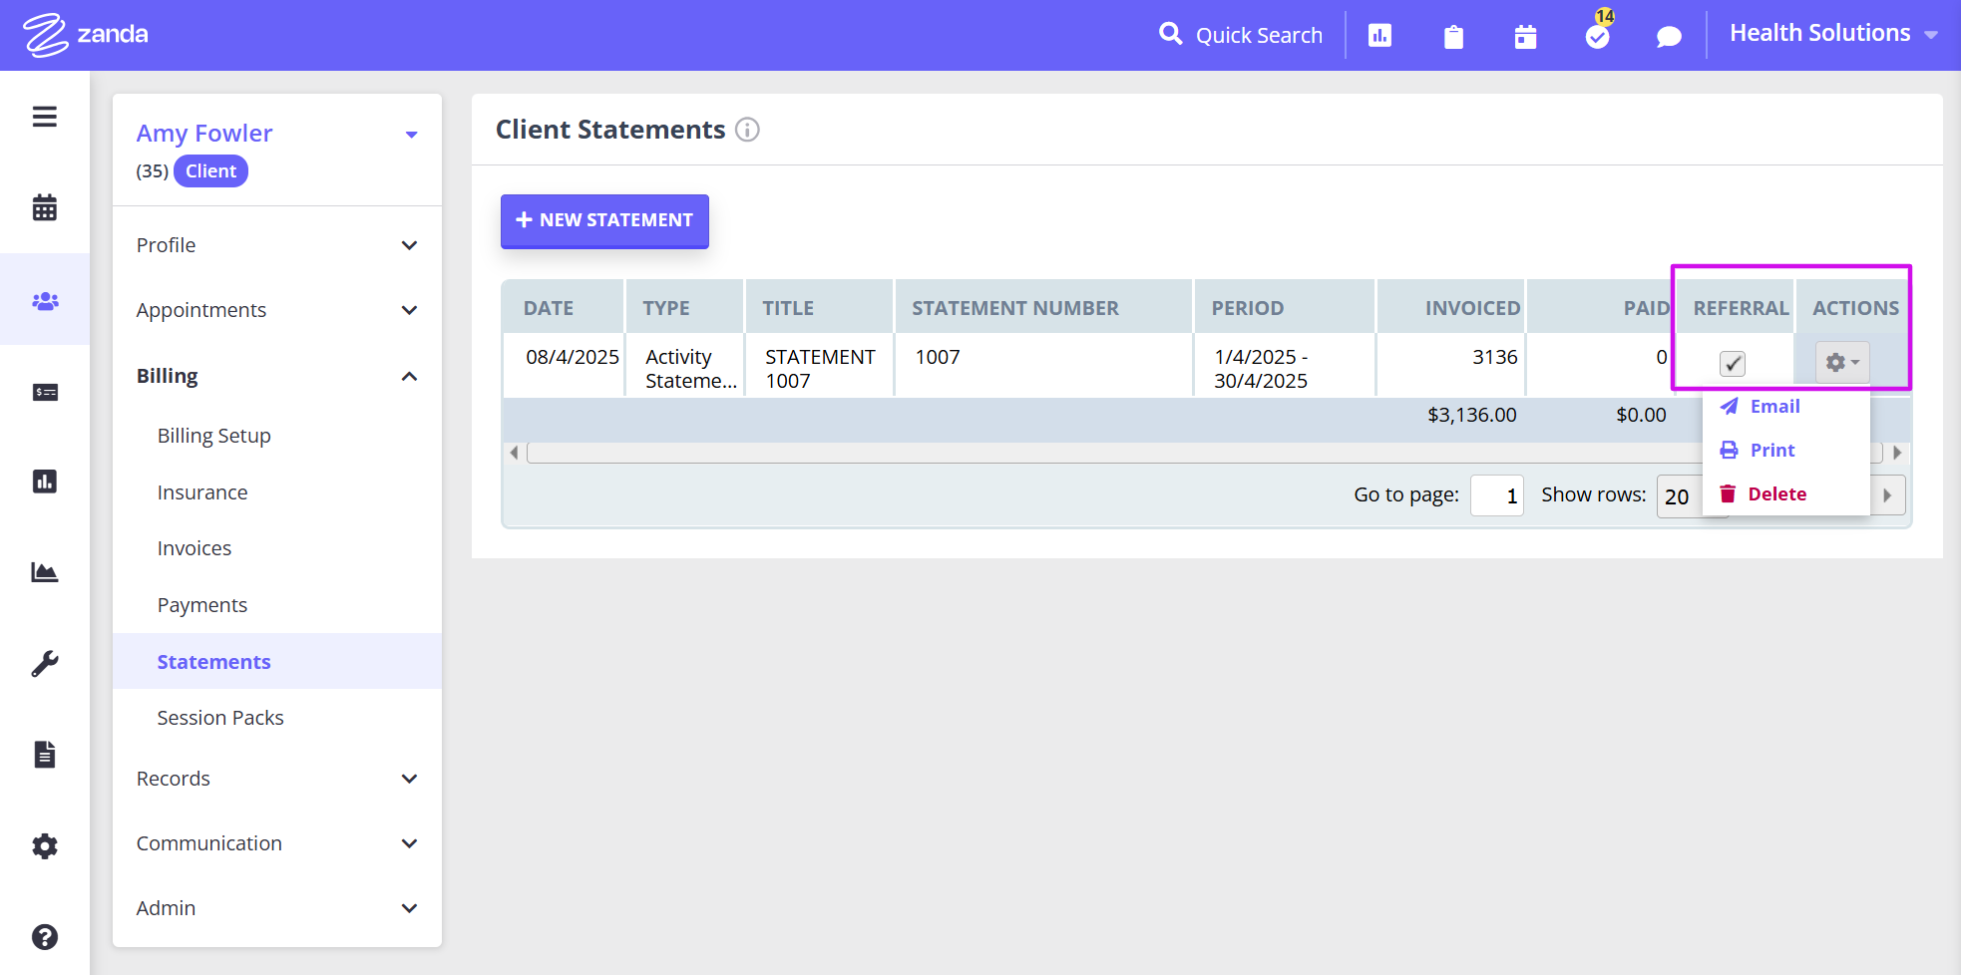Toggle the hamburger menu in sidebar
This screenshot has height=975, width=1961.
(45, 117)
